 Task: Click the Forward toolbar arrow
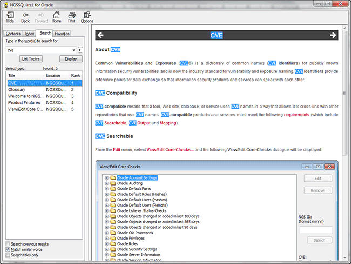[41, 17]
